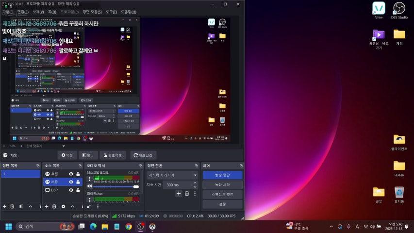Add a new scene with plus icon

coord(4,206)
